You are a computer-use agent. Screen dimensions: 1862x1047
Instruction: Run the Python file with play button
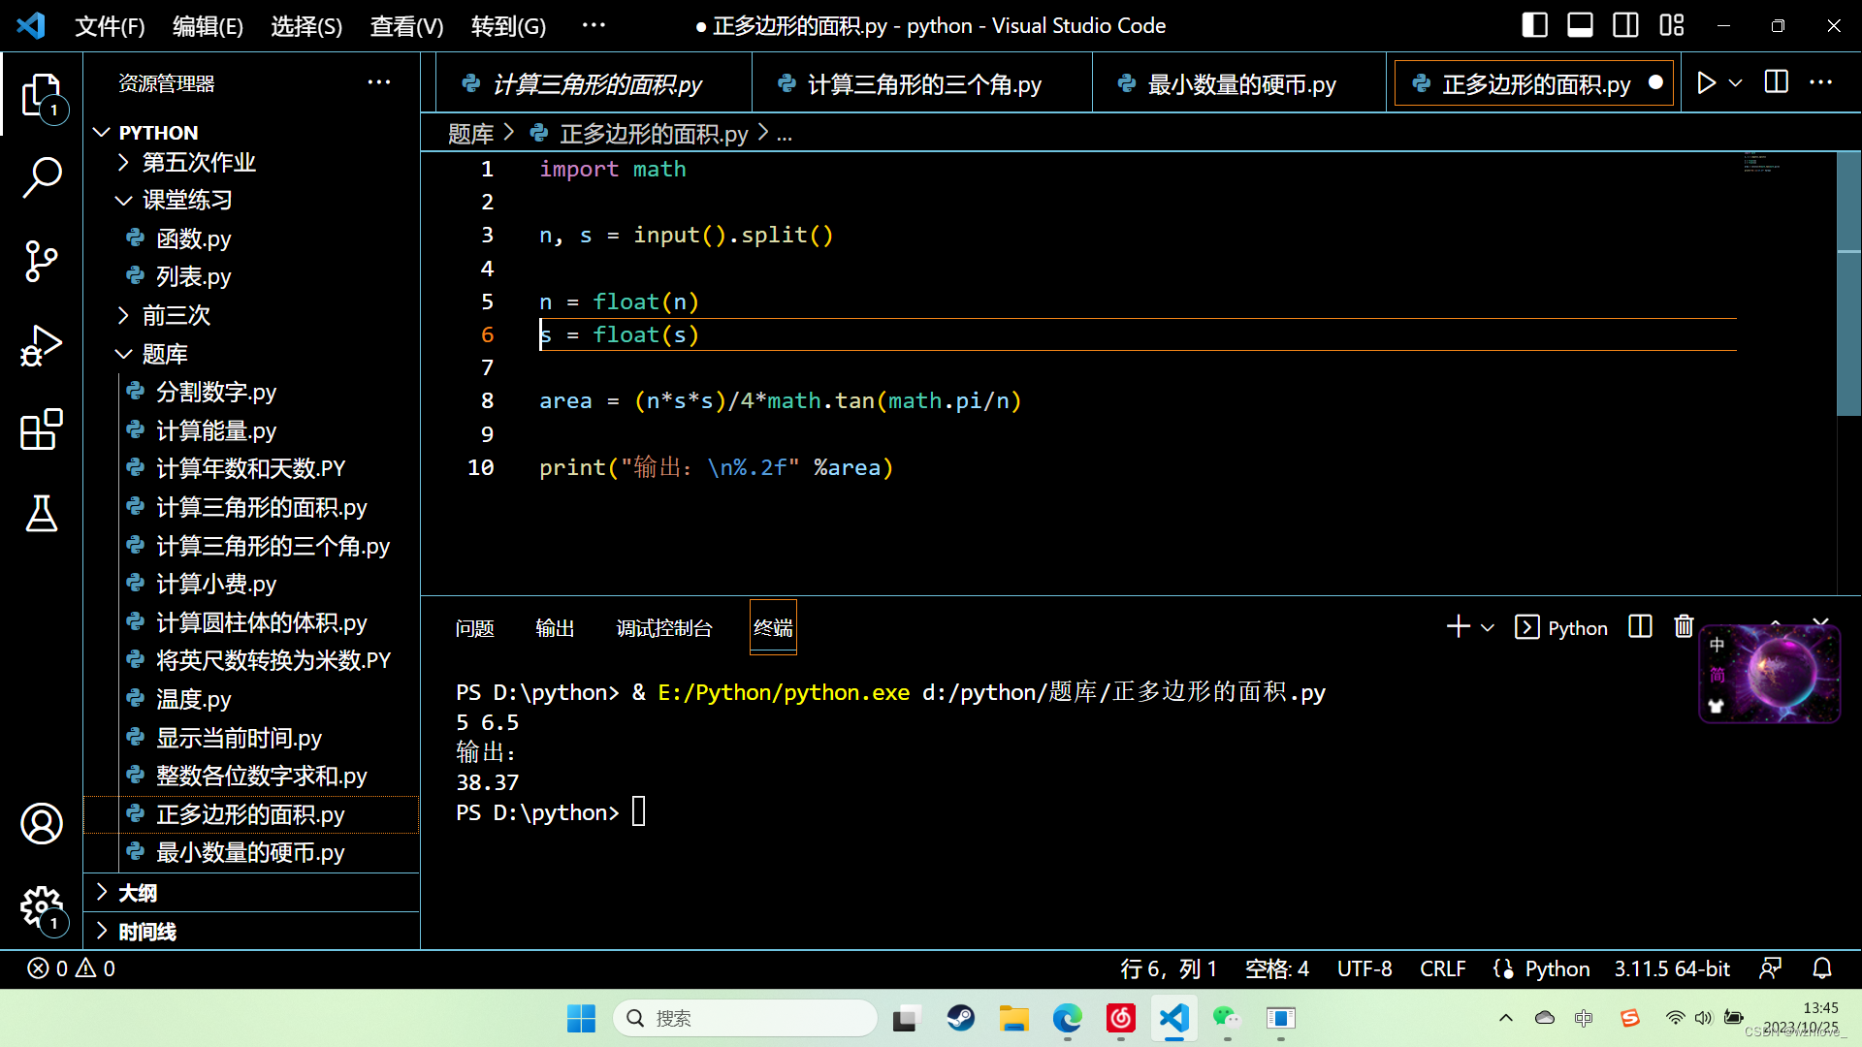click(x=1706, y=83)
